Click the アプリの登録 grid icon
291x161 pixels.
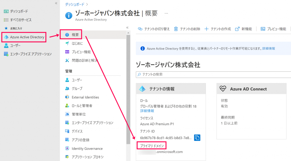tap(67, 140)
